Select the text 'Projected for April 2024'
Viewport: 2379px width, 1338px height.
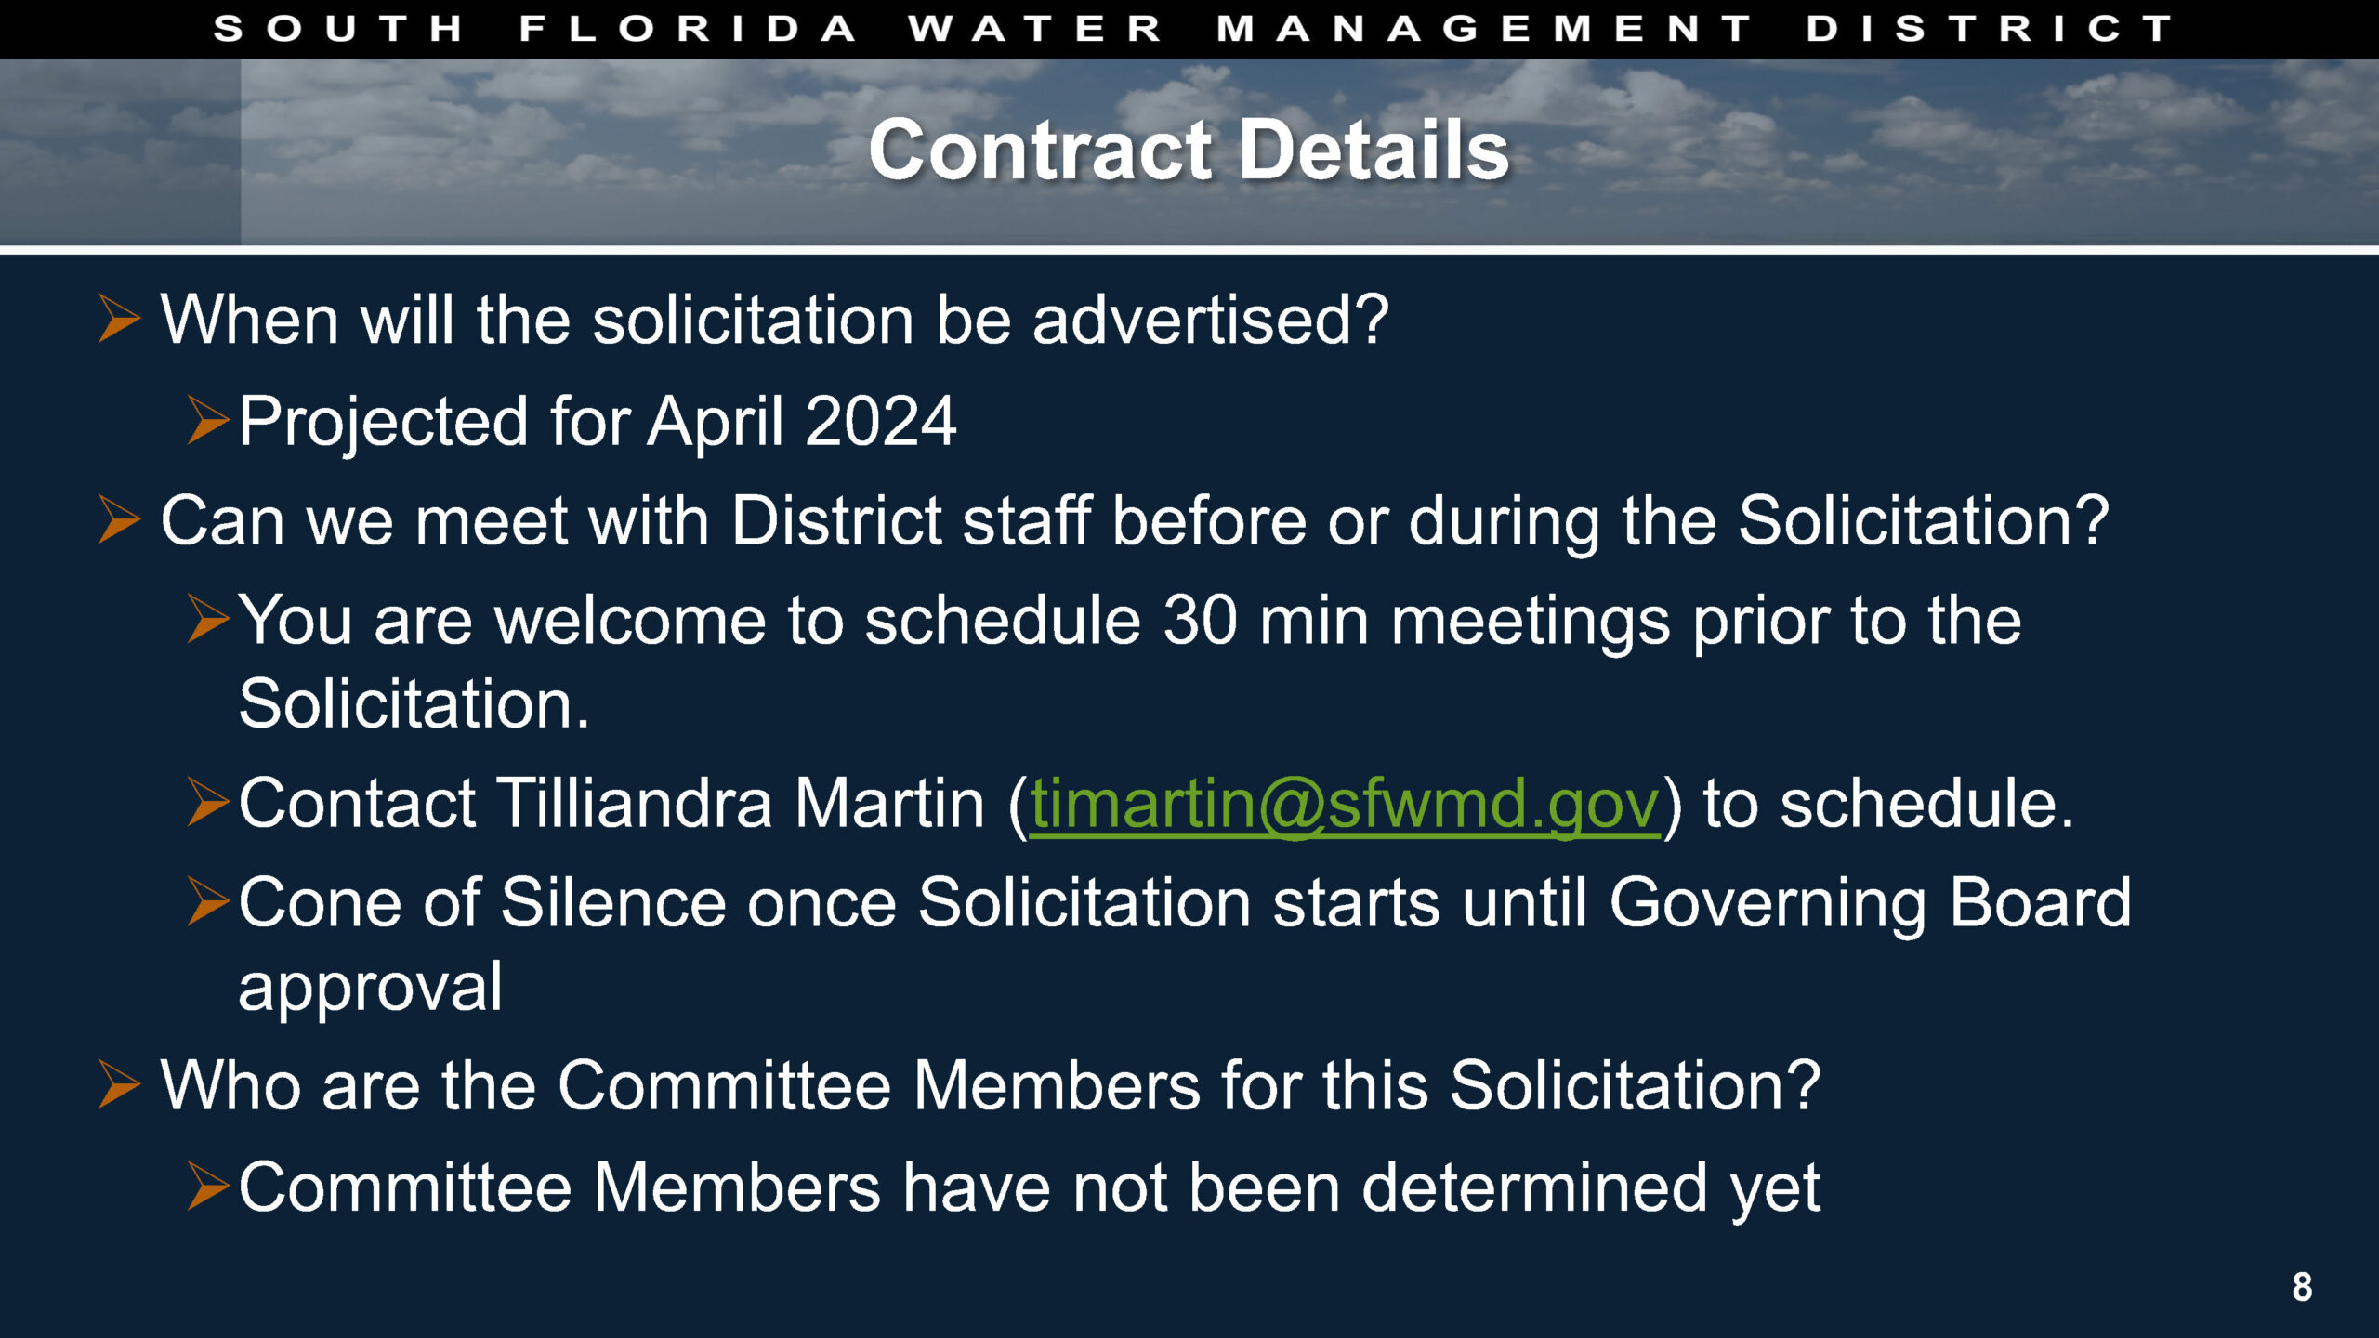click(x=598, y=423)
